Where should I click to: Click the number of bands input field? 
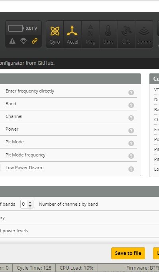tap(27, 204)
